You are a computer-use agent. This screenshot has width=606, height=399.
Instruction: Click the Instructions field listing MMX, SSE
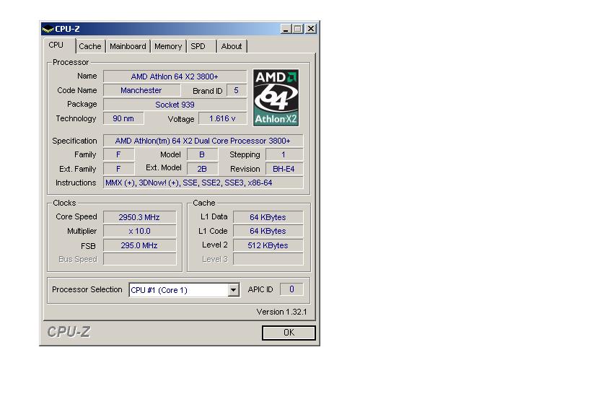[203, 183]
